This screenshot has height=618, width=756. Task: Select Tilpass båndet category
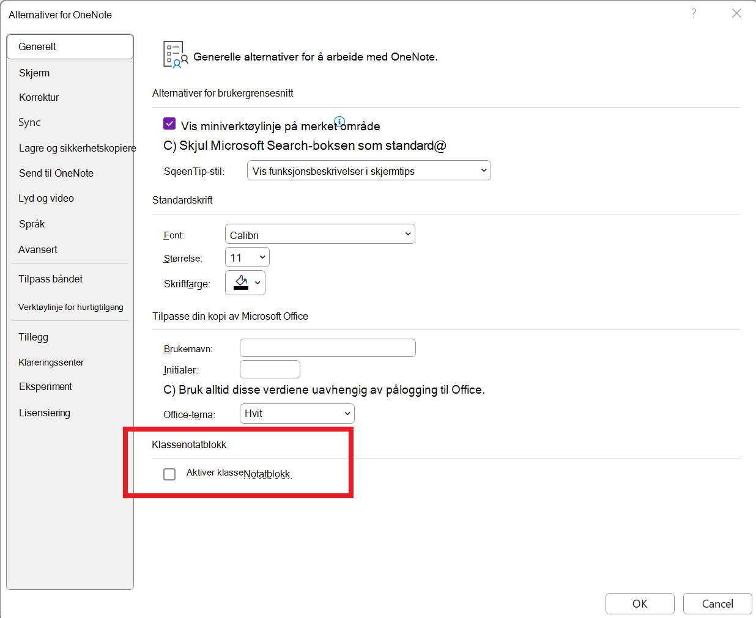[50, 279]
